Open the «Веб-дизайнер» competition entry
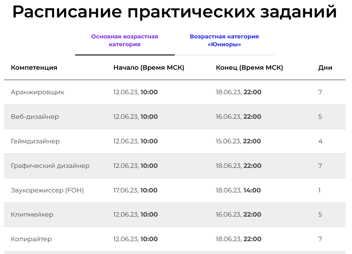The width and height of the screenshot is (352, 254). (36, 117)
